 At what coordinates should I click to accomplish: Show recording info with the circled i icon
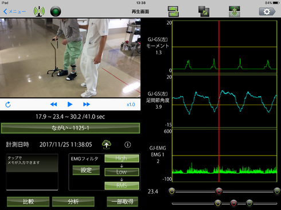pos(128,145)
